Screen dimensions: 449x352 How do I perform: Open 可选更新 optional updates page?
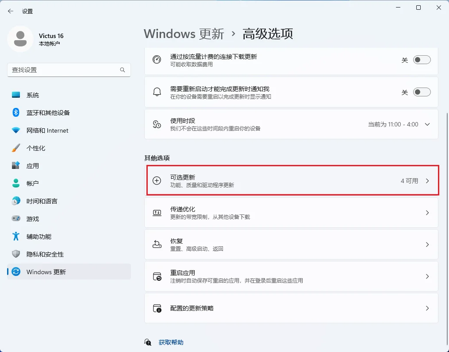(292, 180)
